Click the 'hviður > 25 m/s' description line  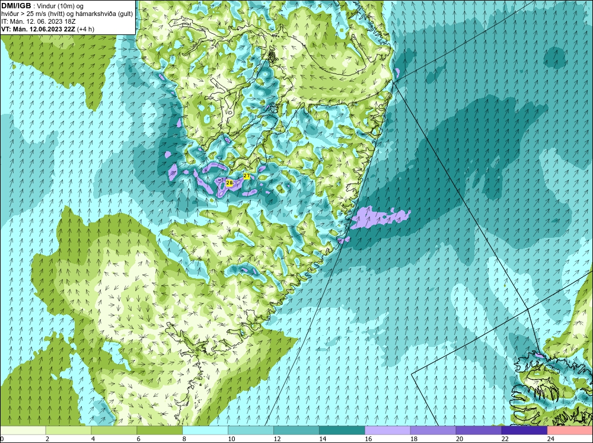point(67,14)
